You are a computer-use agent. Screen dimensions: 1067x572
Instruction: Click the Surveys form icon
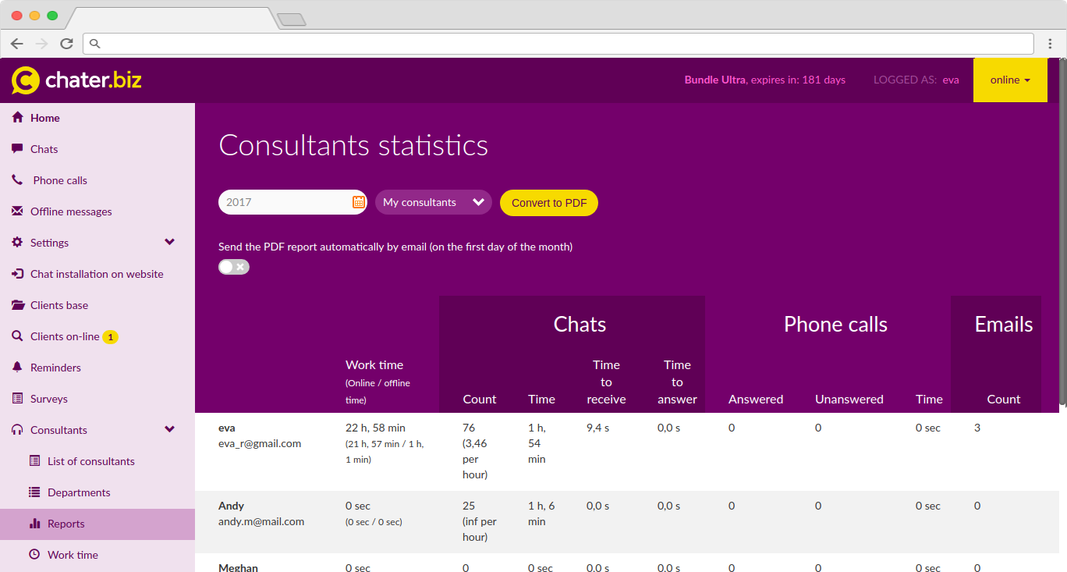(17, 398)
